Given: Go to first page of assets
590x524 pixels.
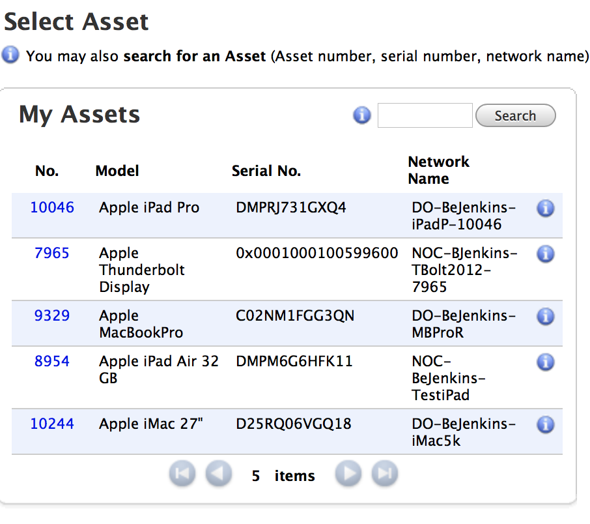Looking at the screenshot, I should click(x=182, y=474).
